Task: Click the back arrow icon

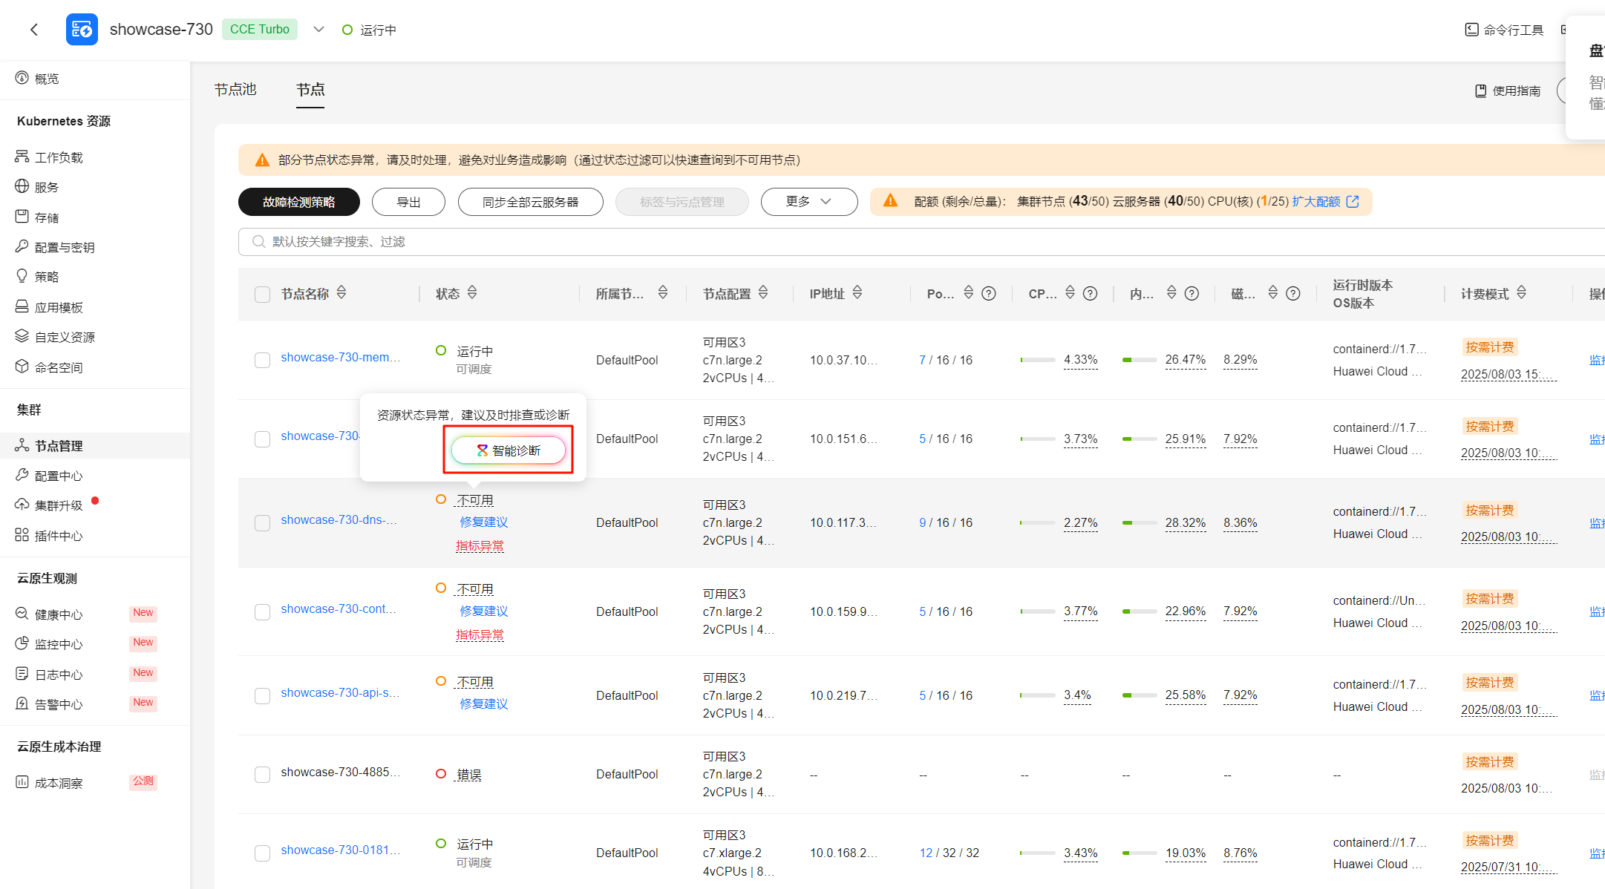Action: coord(34,30)
